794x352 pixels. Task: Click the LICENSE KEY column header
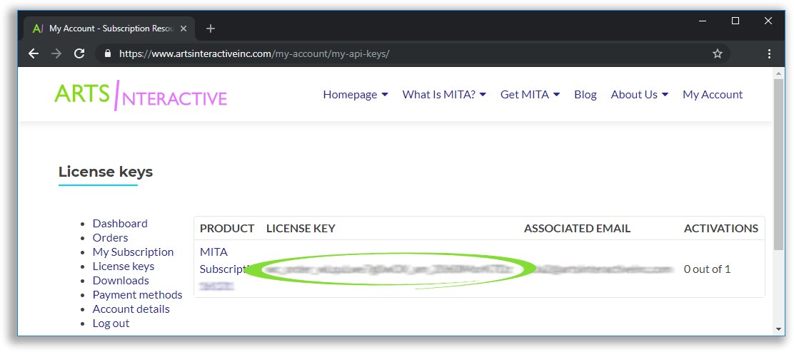point(301,228)
